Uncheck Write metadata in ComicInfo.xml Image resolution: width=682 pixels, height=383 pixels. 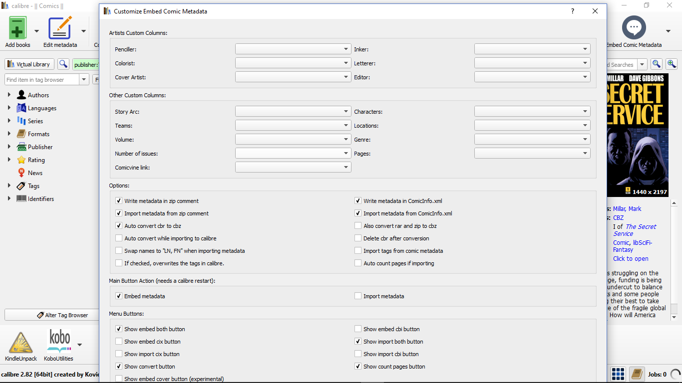[x=358, y=201]
